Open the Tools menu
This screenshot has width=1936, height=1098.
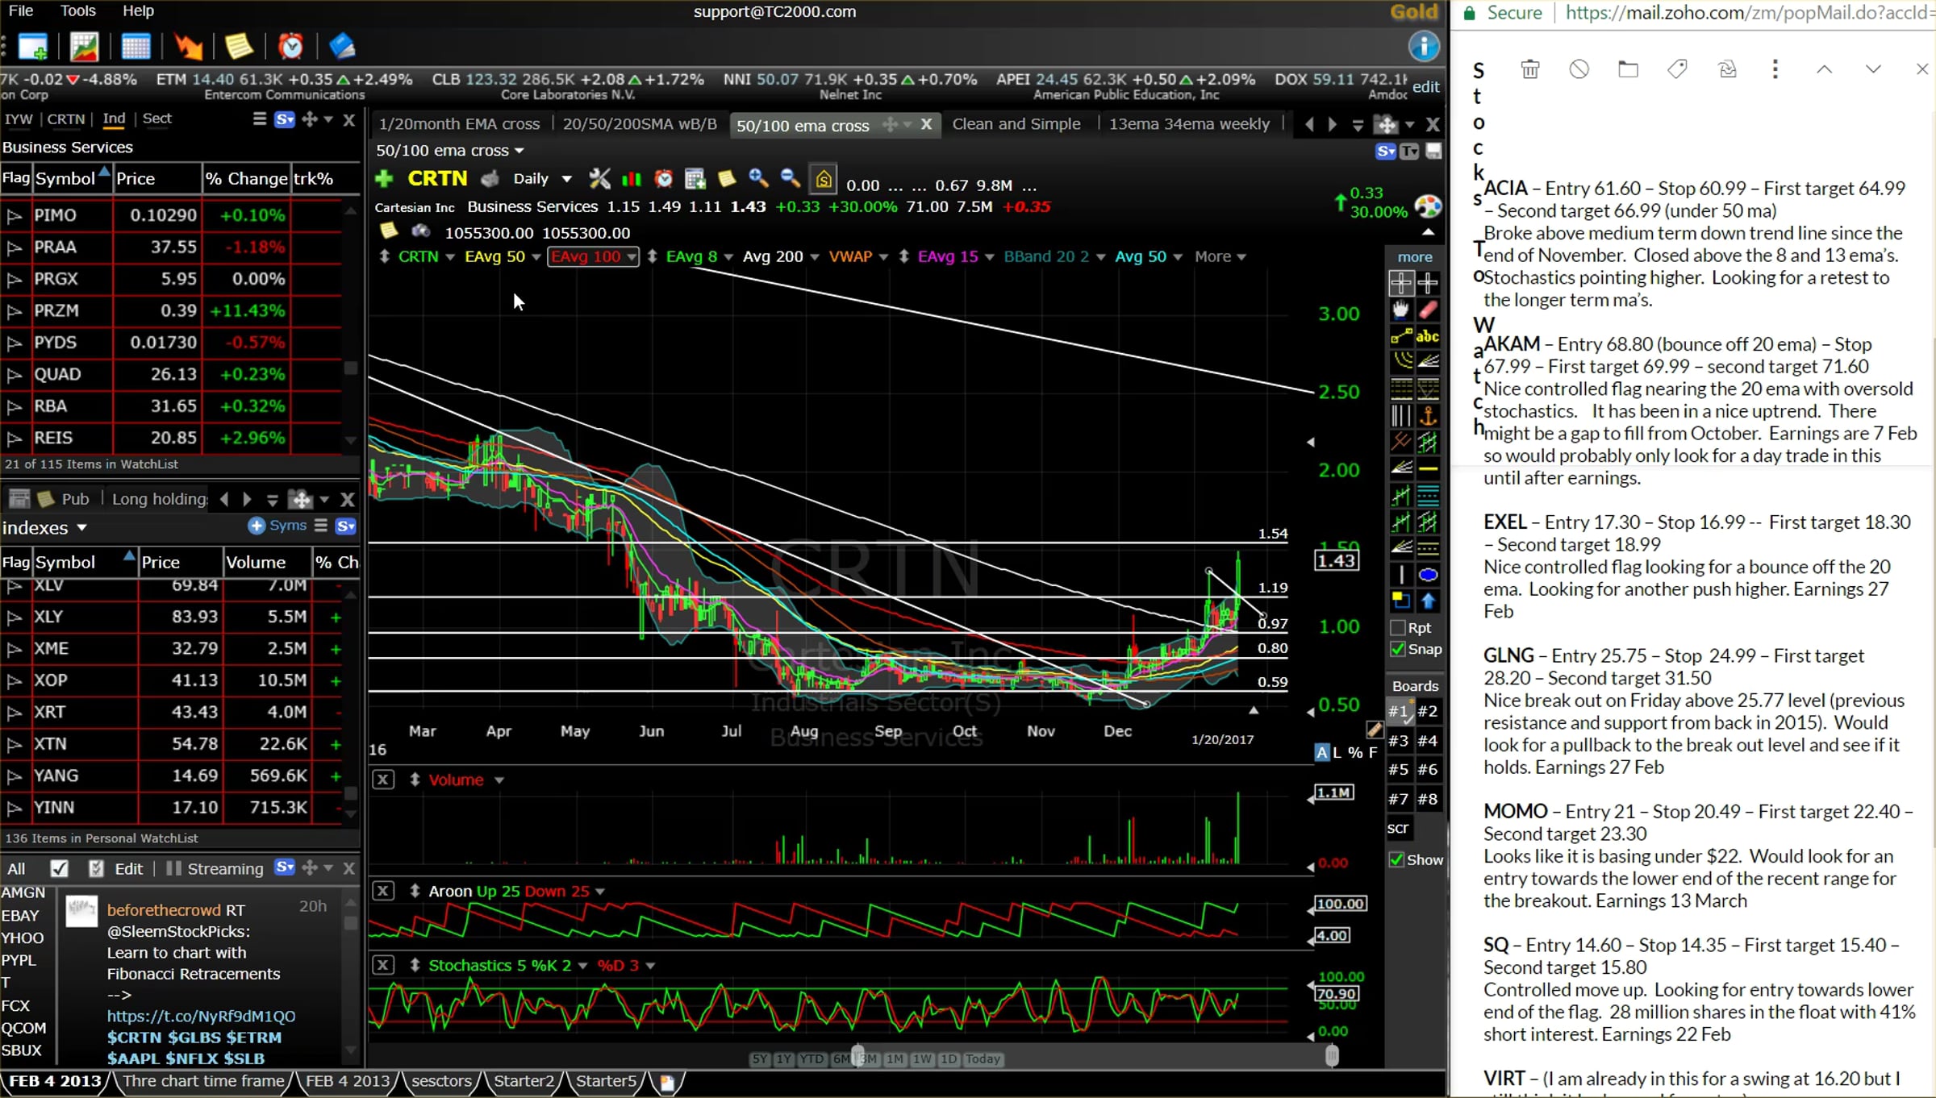click(78, 10)
